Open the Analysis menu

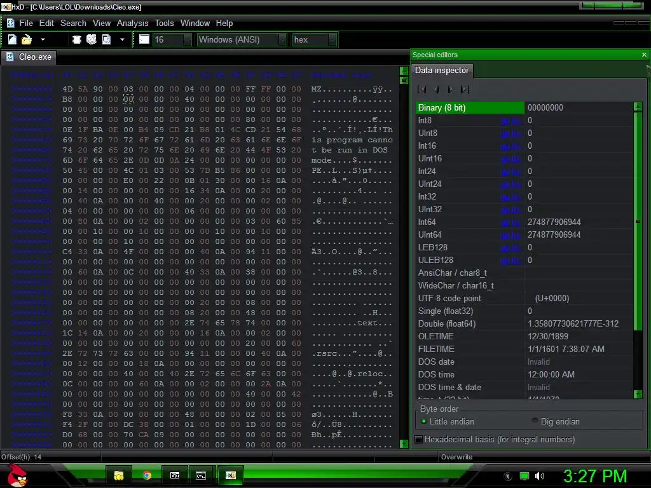coord(132,24)
